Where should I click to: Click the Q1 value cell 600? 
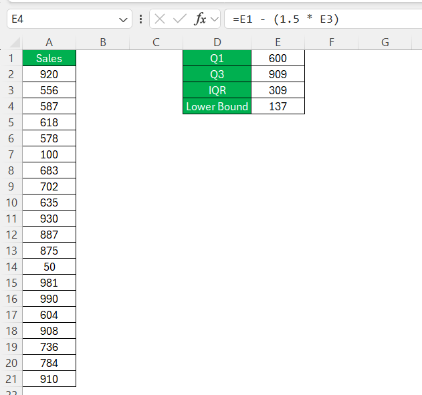pyautogui.click(x=278, y=58)
